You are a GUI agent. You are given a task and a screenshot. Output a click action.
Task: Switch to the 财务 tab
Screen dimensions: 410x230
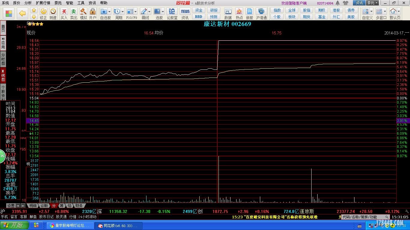click(79, 206)
